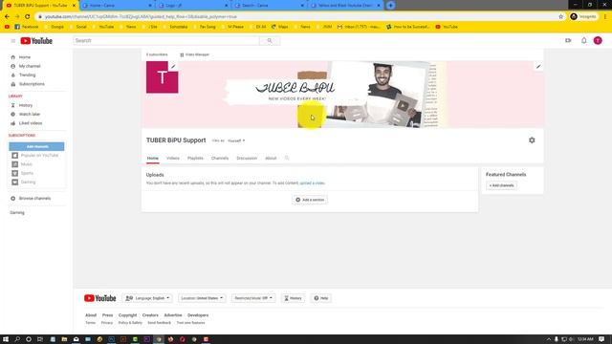Open the Restricted Mode Off dropdown

[x=253, y=298]
